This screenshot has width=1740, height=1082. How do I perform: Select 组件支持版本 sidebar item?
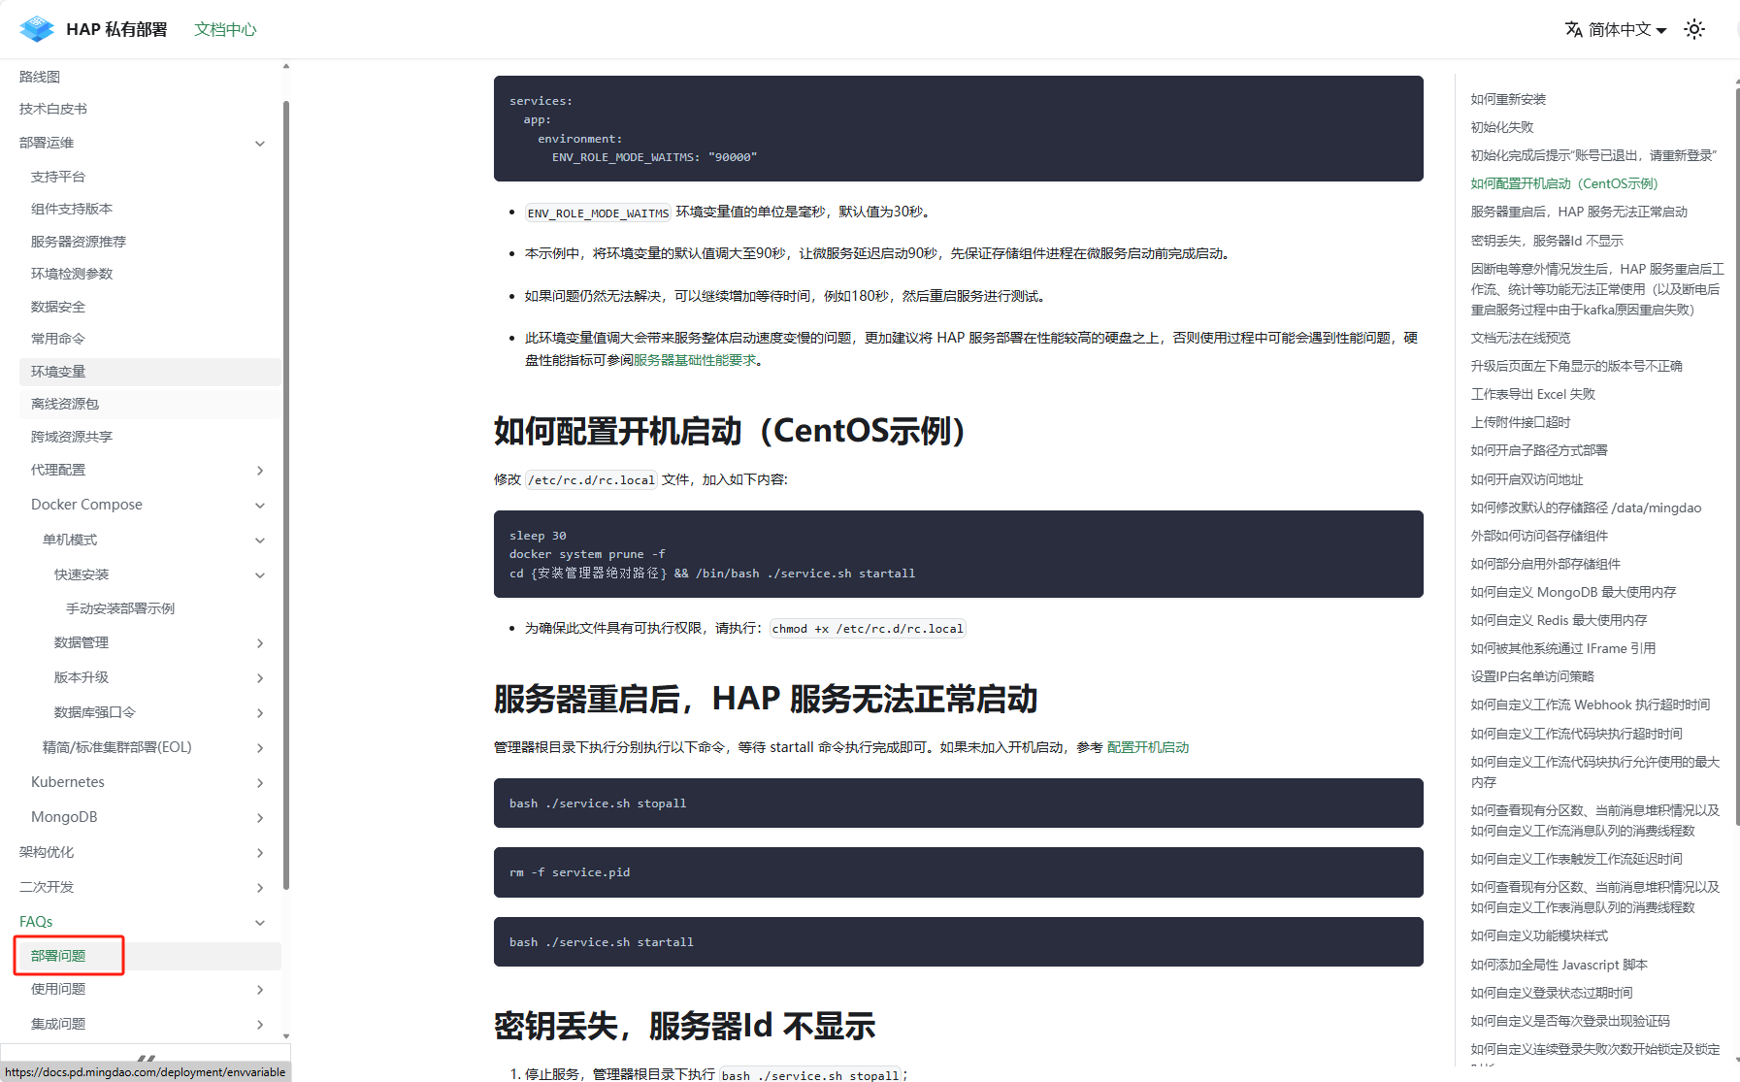coord(72,209)
